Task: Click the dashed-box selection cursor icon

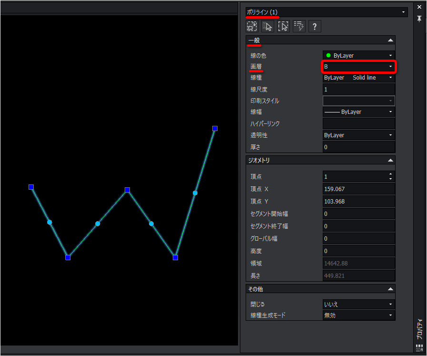Action: pyautogui.click(x=284, y=26)
